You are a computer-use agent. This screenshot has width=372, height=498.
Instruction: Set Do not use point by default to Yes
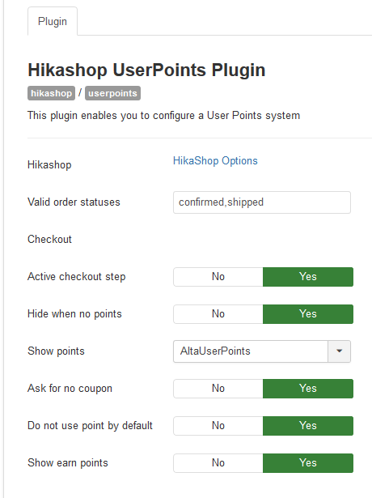click(308, 426)
